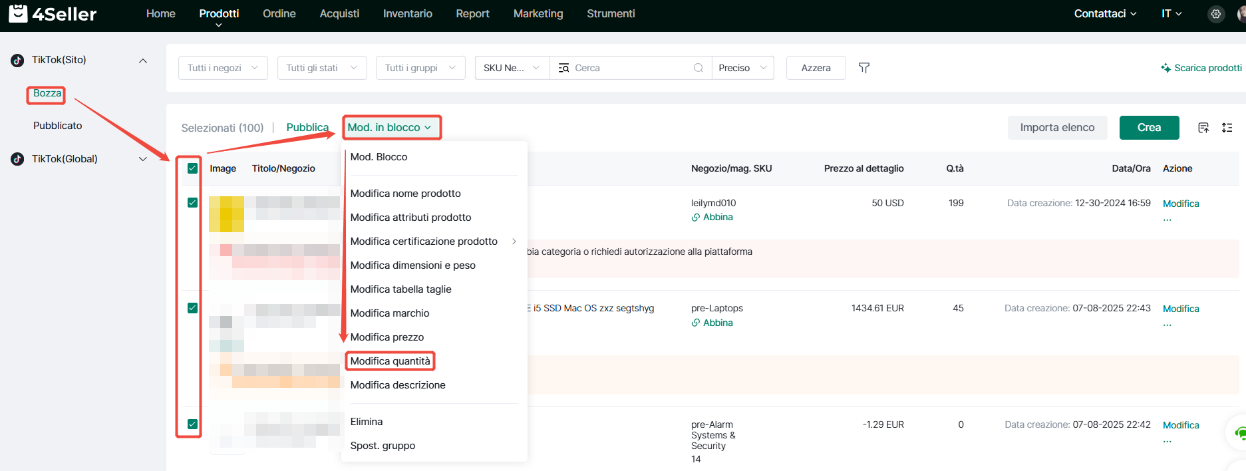The height and width of the screenshot is (471, 1246).
Task: Open the Report tab
Action: coord(473,14)
